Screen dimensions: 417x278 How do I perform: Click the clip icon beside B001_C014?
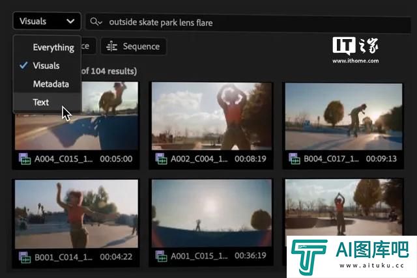pos(25,257)
